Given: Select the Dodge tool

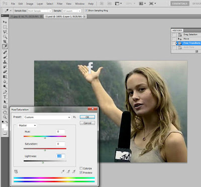Looking at the screenshot, I should tap(5, 86).
